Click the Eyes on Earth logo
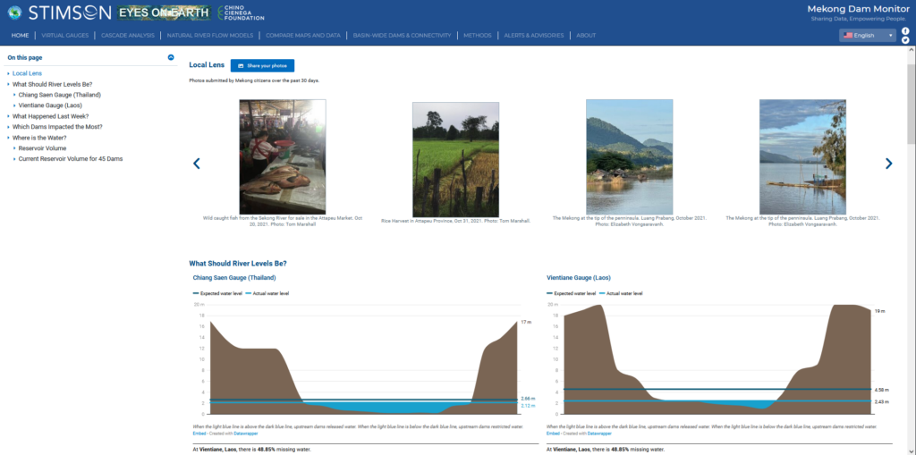Viewport: 916px width, 455px height. 165,13
